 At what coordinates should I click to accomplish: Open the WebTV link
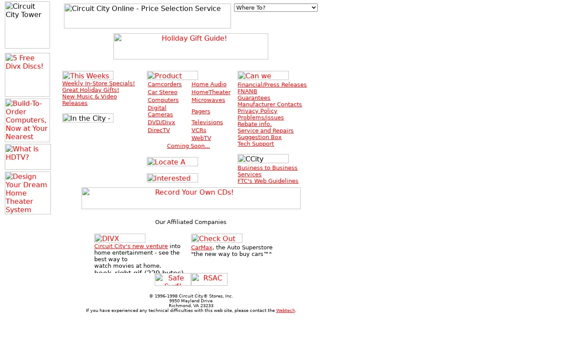pyautogui.click(x=201, y=138)
